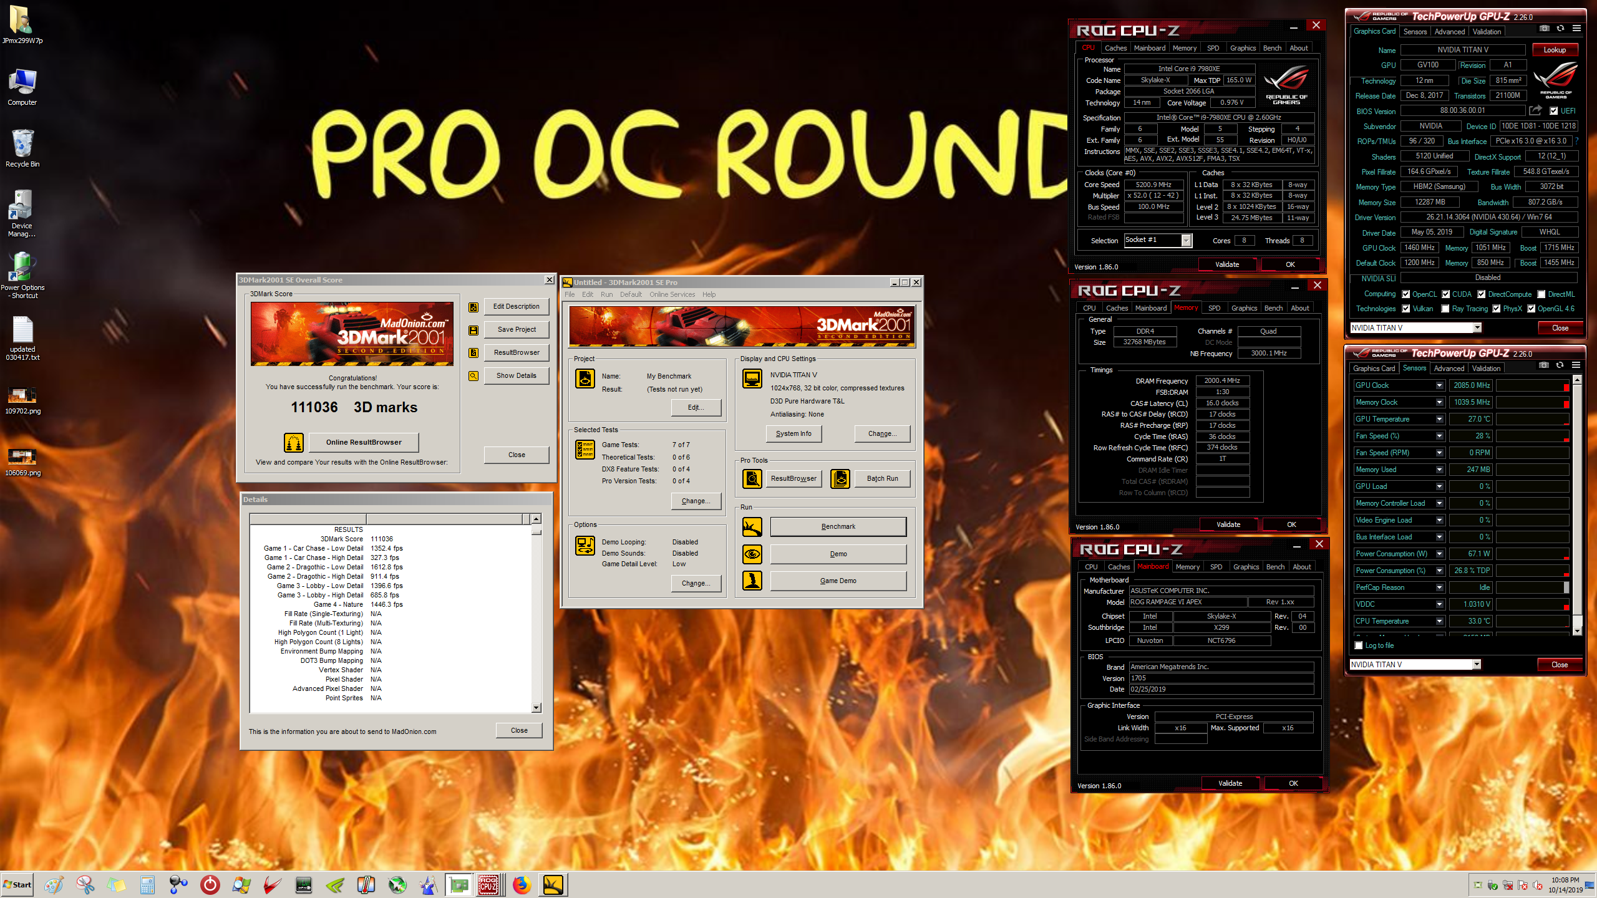Click the Batch Run icon
1597x898 pixels.
pyautogui.click(x=840, y=478)
